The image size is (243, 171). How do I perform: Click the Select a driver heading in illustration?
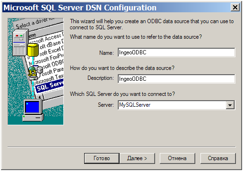[x=35, y=23]
